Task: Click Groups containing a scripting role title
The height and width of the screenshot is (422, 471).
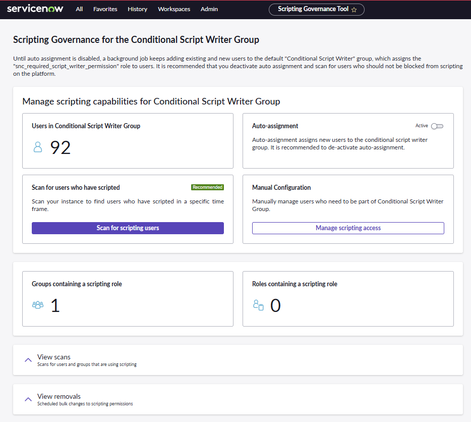Action: click(x=77, y=284)
